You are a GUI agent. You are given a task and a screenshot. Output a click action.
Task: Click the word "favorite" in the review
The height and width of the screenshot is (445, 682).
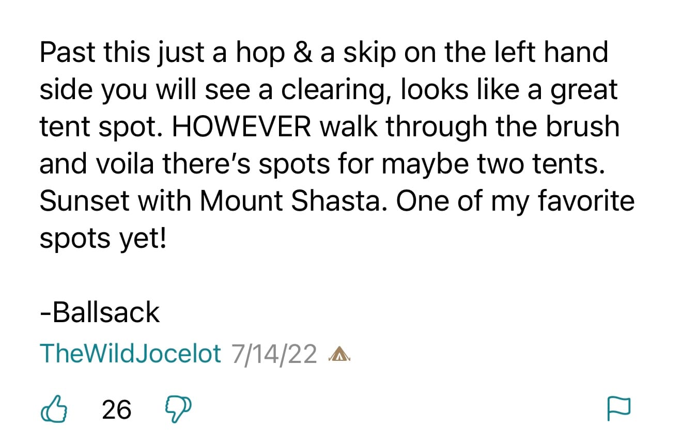tap(586, 201)
